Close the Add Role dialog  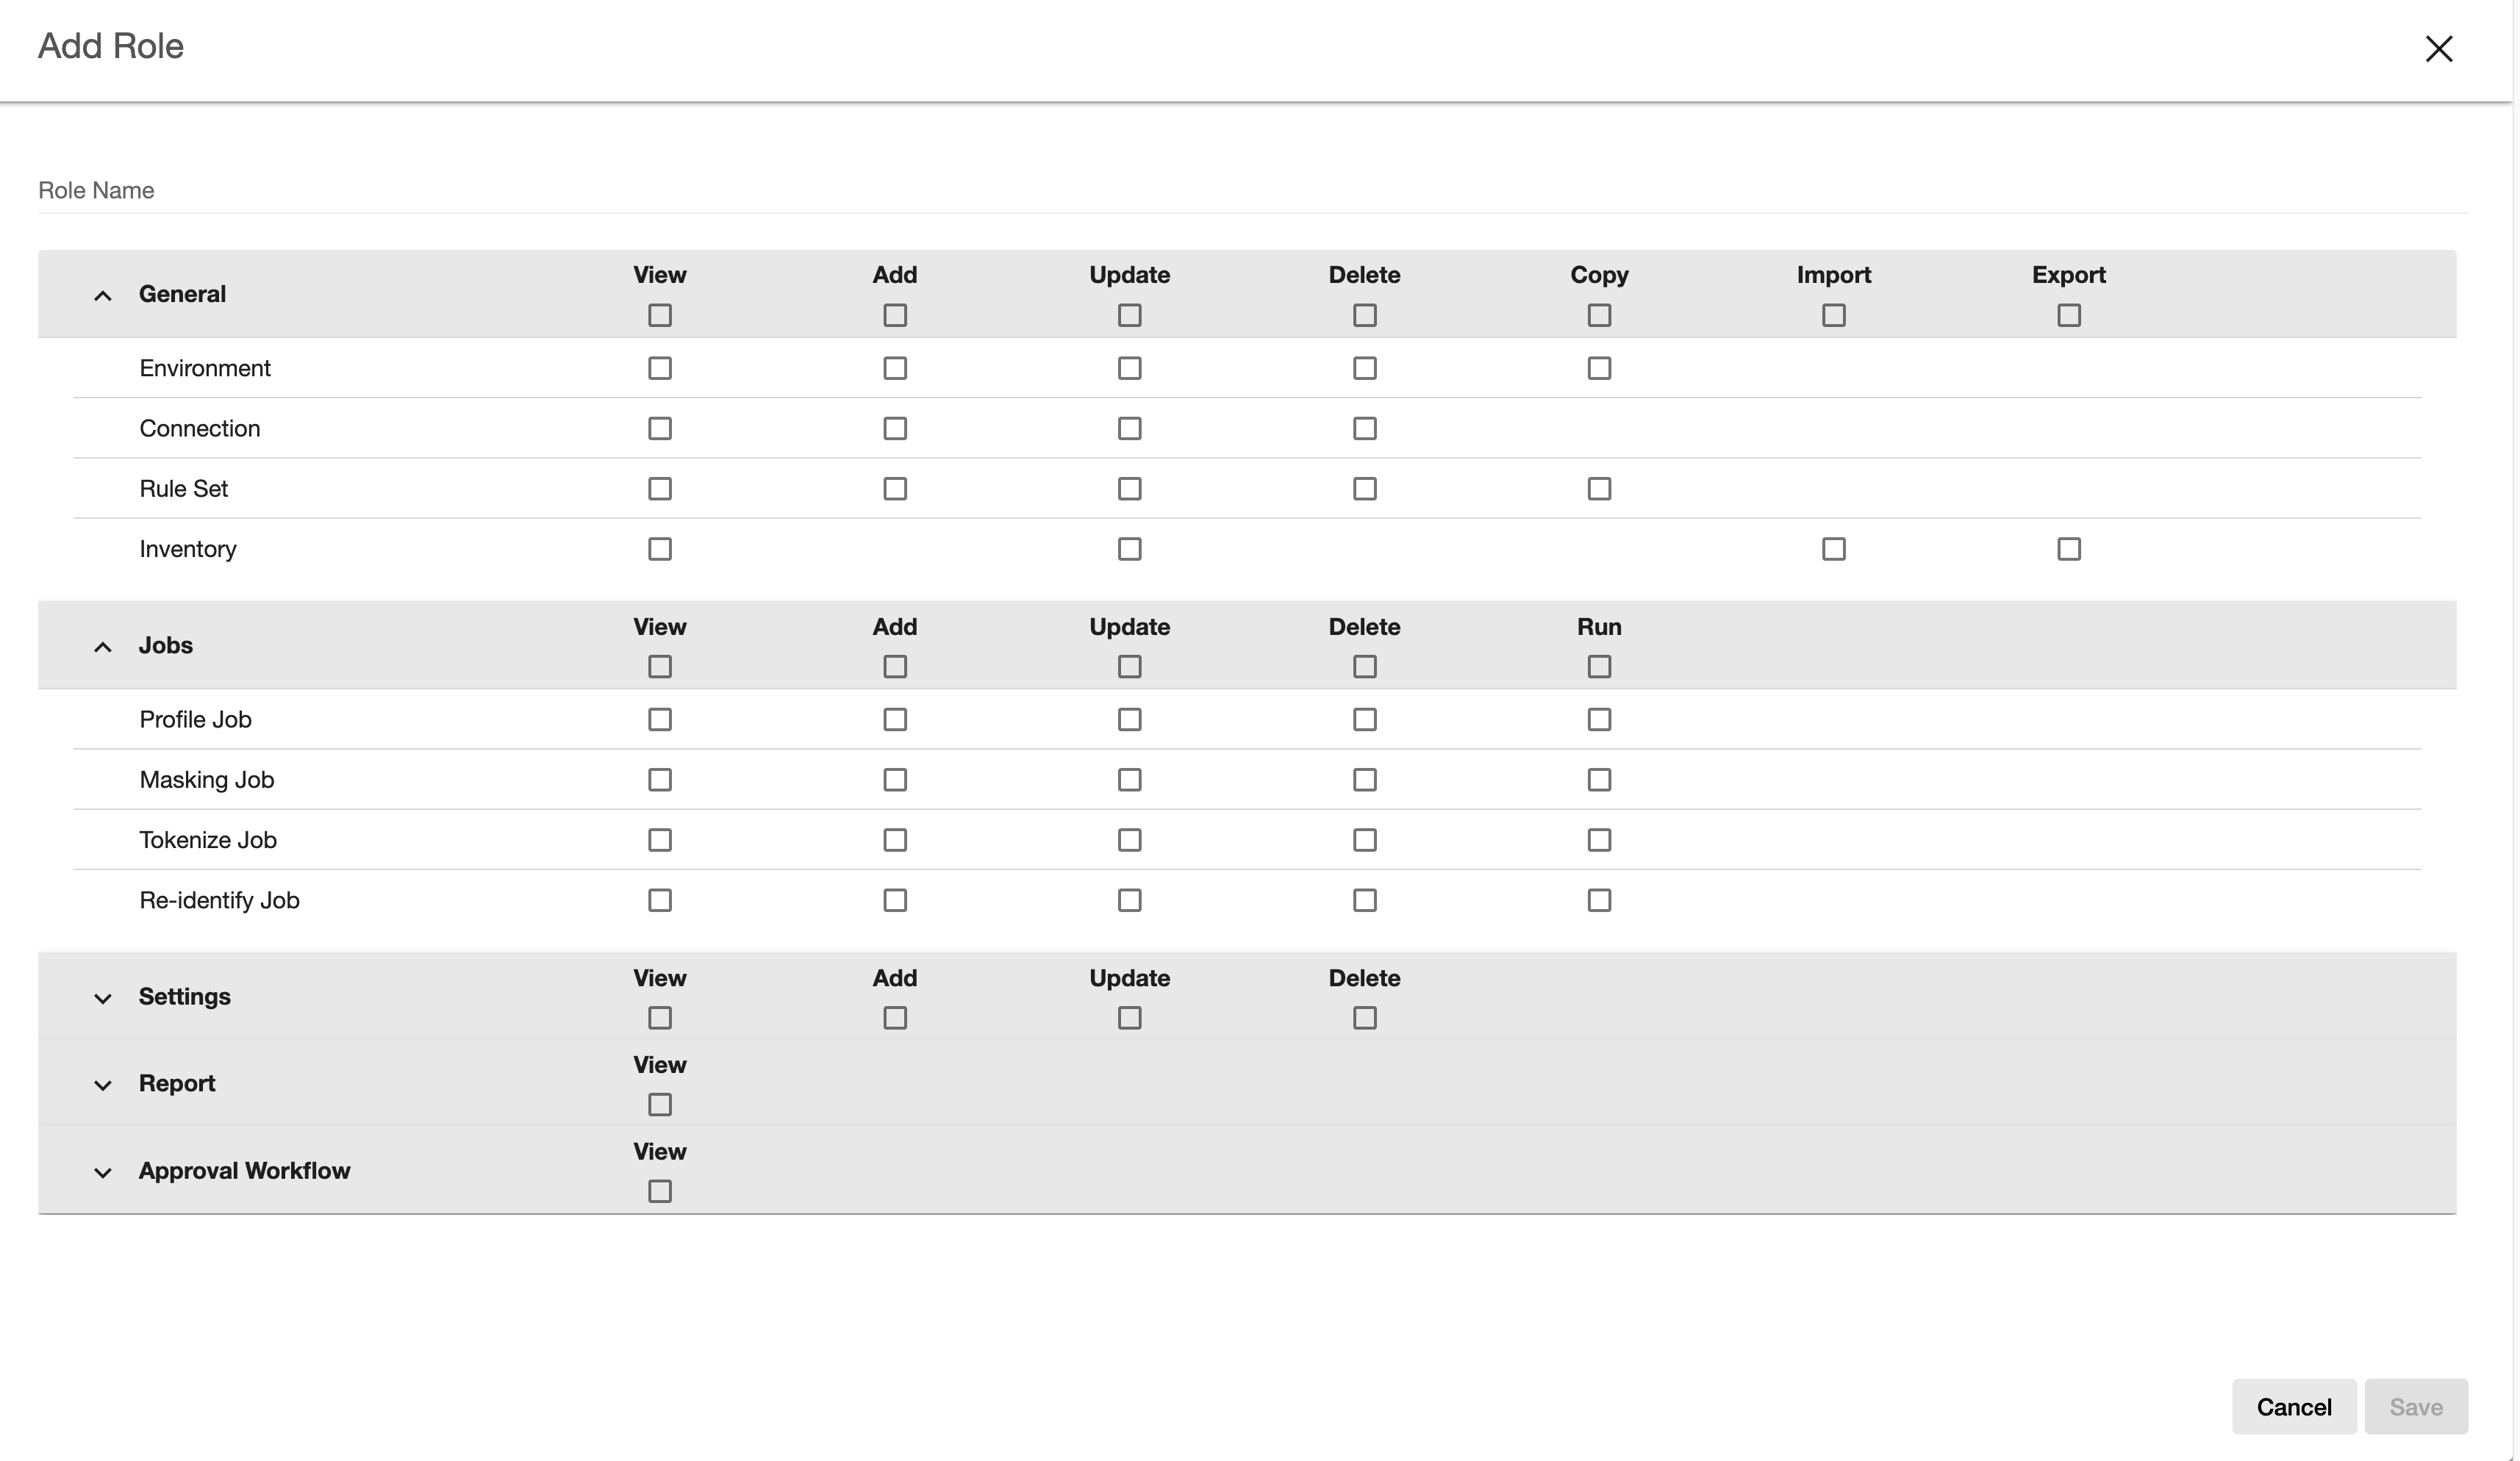click(2438, 48)
